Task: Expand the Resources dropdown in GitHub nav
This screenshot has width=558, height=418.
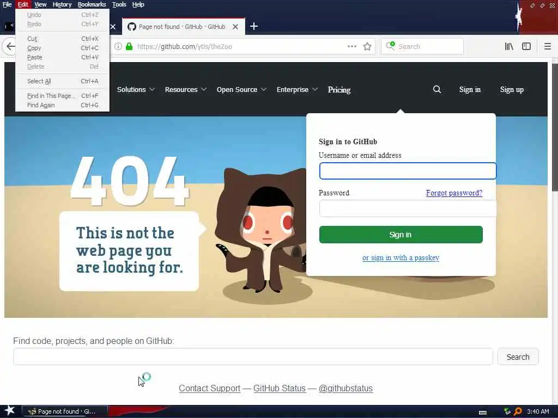Action: (x=186, y=90)
